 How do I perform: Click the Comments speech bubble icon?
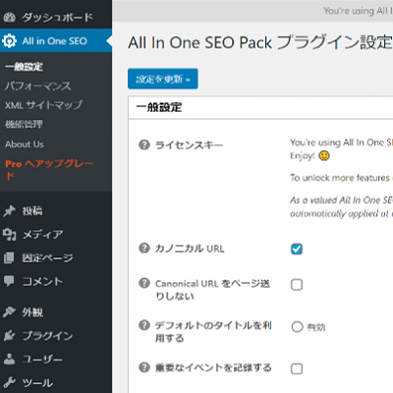point(9,281)
